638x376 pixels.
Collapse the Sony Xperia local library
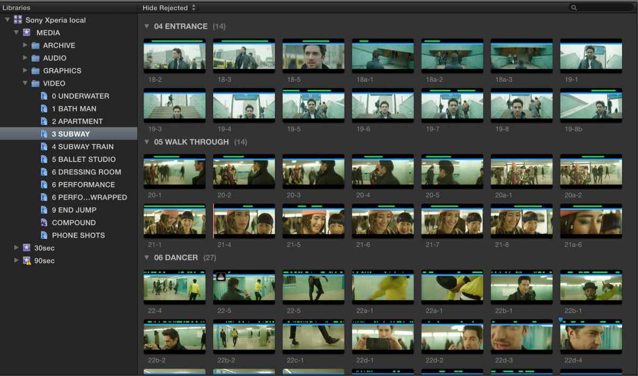[x=7, y=20]
